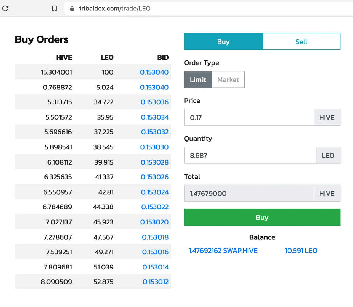Image resolution: width=353 pixels, height=307 pixels.
Task: Click the HIVE unit label beside Total
Action: click(x=327, y=193)
